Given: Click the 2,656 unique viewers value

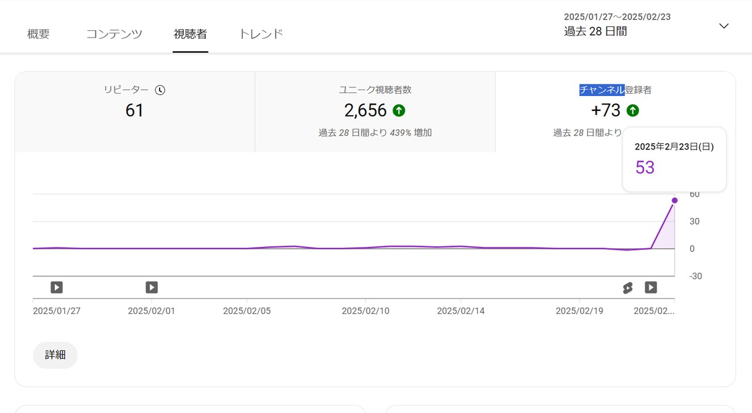Looking at the screenshot, I should pos(366,111).
